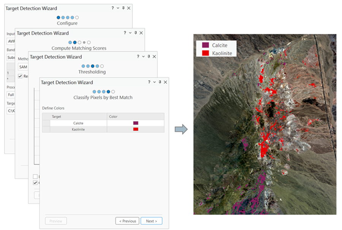Screen dimensions: 342x230
Task: Change the Kaolinite color swatch
Action: [136, 129]
